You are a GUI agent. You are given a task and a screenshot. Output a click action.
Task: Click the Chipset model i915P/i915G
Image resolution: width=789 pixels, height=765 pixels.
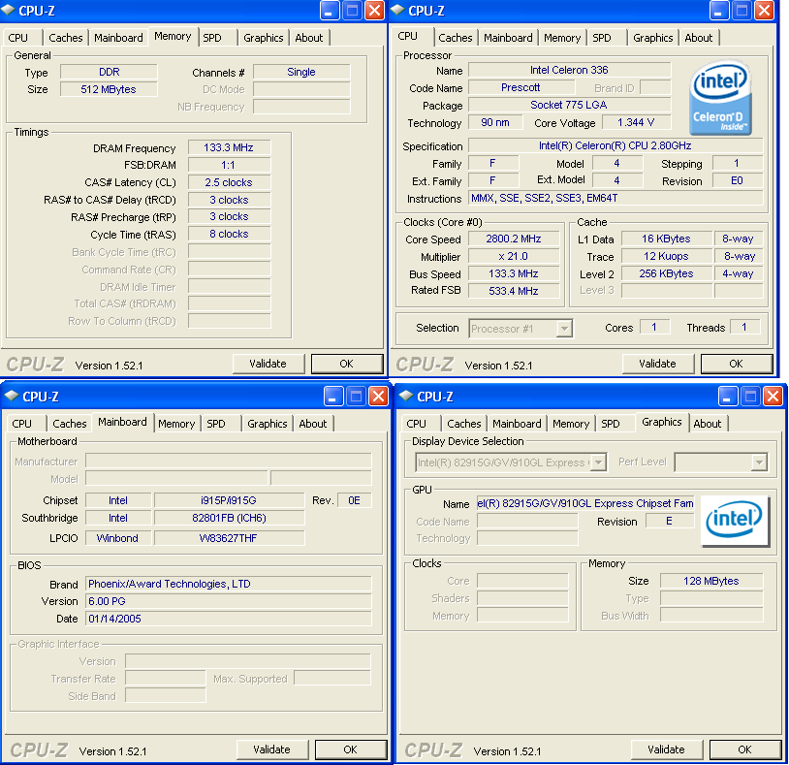coord(229,500)
